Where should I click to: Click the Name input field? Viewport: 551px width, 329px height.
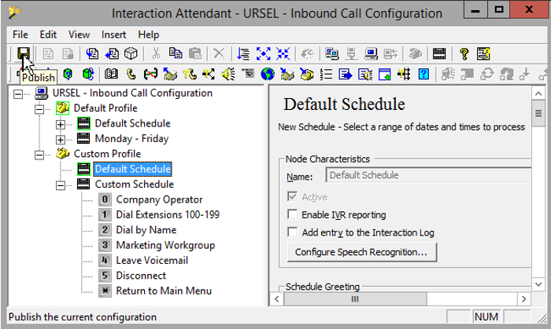click(x=423, y=176)
